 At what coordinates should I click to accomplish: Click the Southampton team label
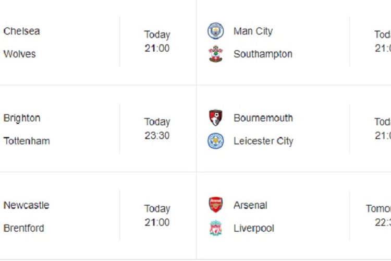263,54
